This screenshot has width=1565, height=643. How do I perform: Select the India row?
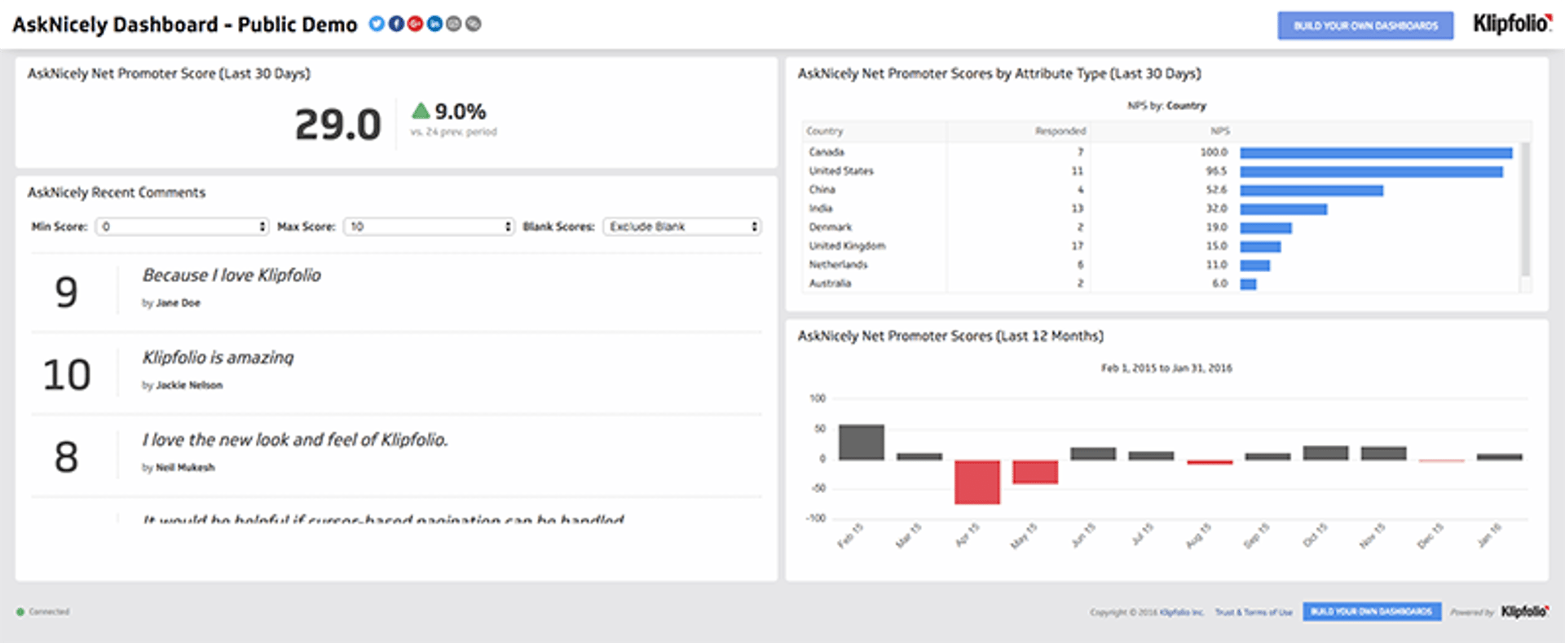tap(1161, 209)
